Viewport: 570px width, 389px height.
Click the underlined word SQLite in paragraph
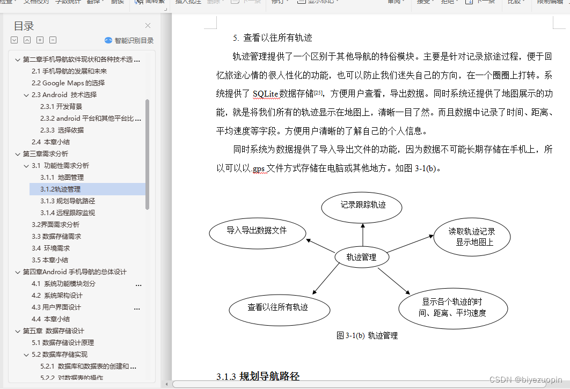pos(265,94)
